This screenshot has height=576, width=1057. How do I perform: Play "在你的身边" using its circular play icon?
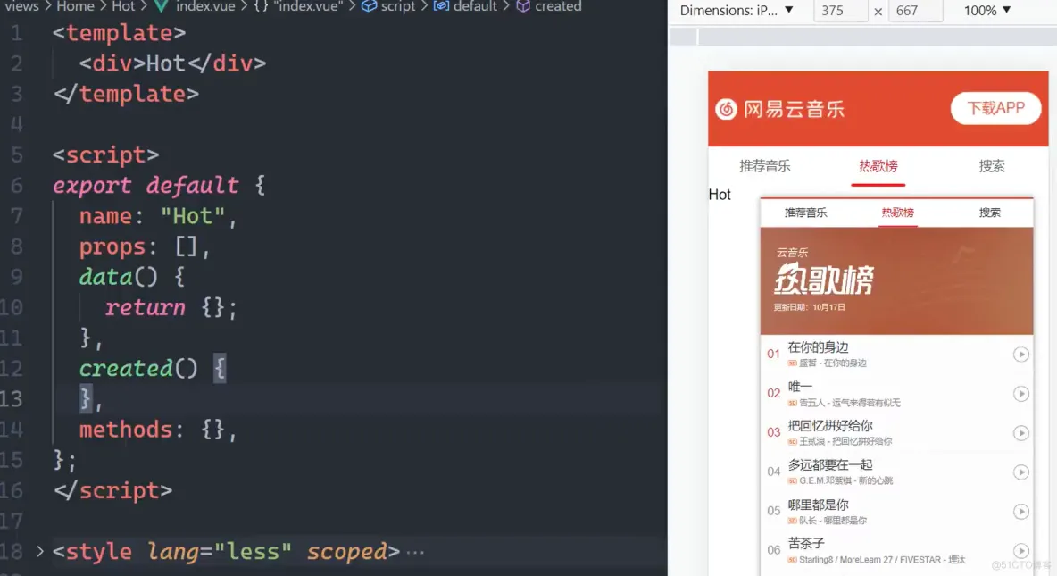tap(1021, 355)
